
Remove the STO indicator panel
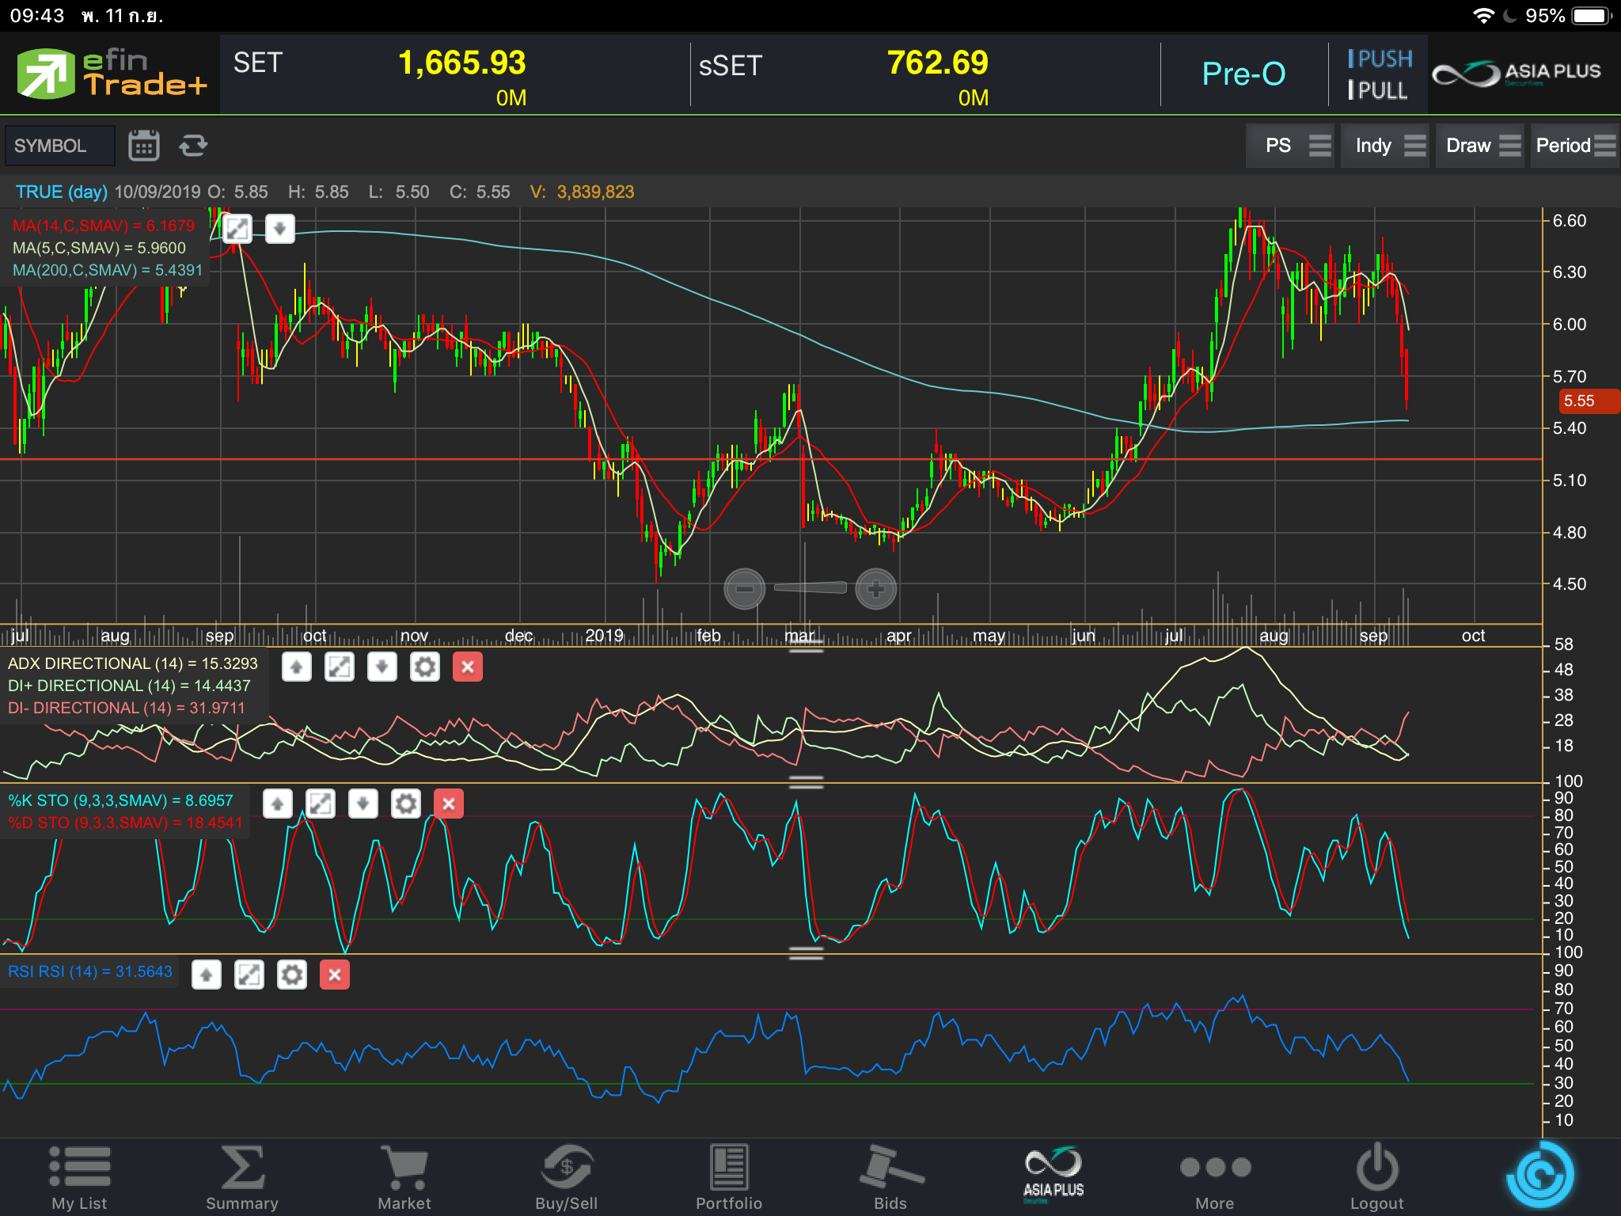(449, 804)
